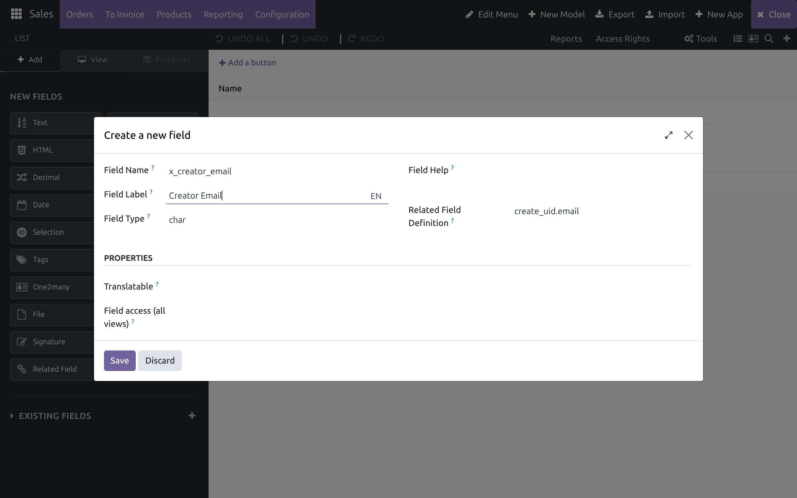Open the Orders menu
The image size is (797, 498).
[x=79, y=14]
